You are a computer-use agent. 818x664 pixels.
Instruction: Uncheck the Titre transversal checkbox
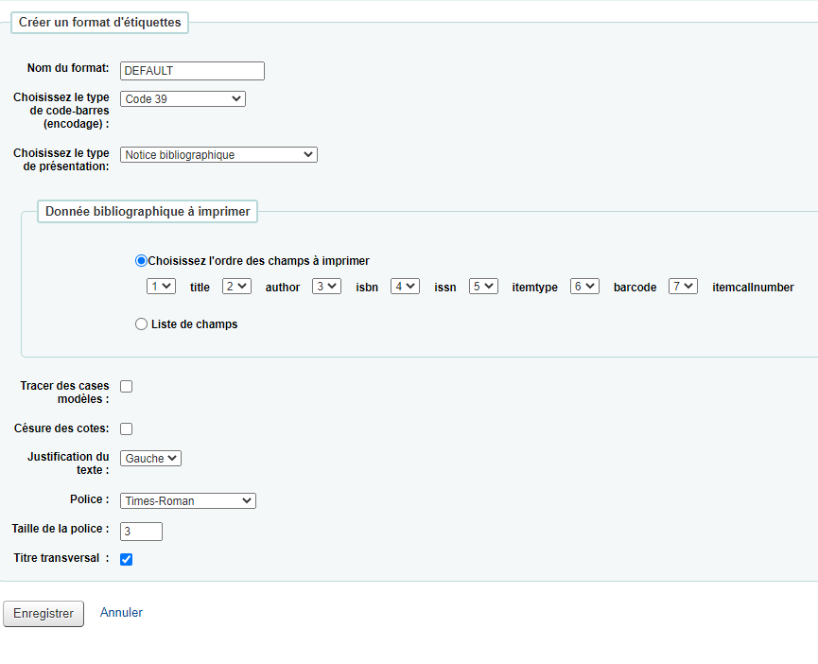[127, 559]
